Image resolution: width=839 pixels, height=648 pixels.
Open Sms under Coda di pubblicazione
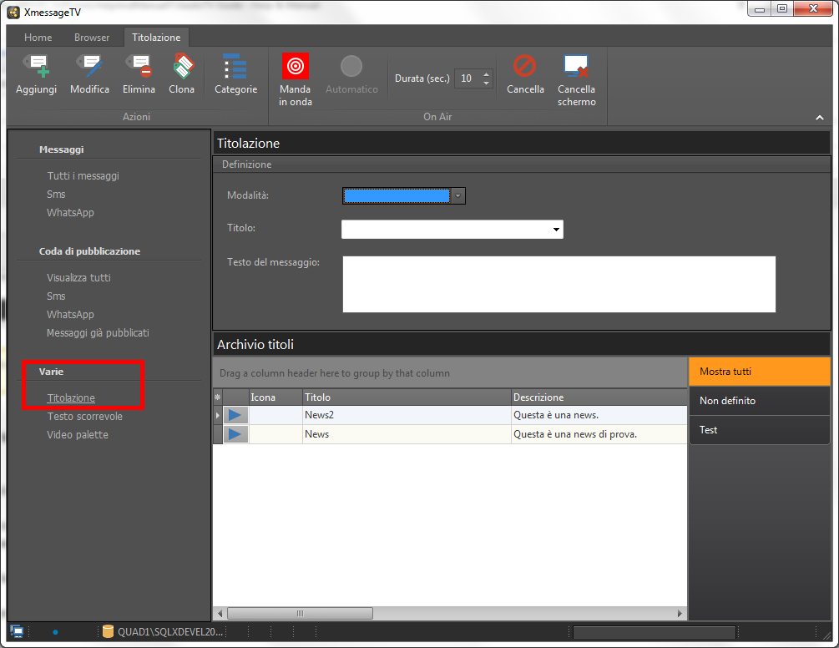coord(56,296)
